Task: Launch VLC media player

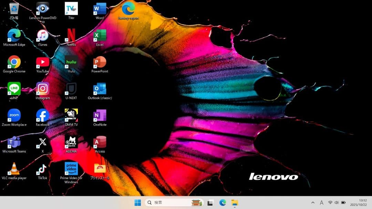Action: [x=14, y=168]
